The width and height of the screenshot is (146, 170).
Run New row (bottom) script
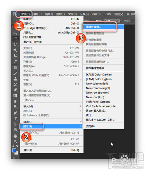(103, 93)
